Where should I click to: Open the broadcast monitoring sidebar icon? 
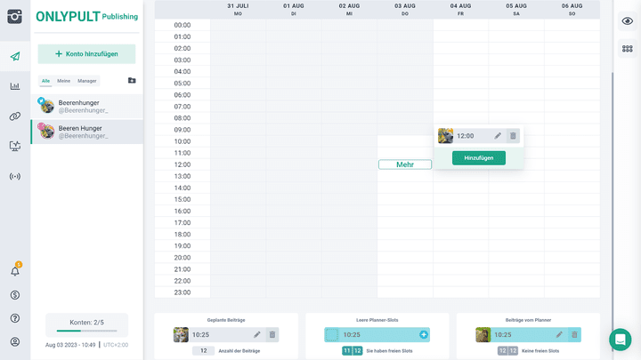[15, 176]
